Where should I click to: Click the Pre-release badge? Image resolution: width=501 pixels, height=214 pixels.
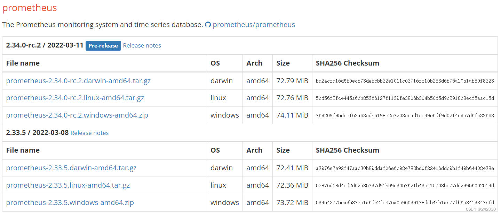[x=103, y=45]
